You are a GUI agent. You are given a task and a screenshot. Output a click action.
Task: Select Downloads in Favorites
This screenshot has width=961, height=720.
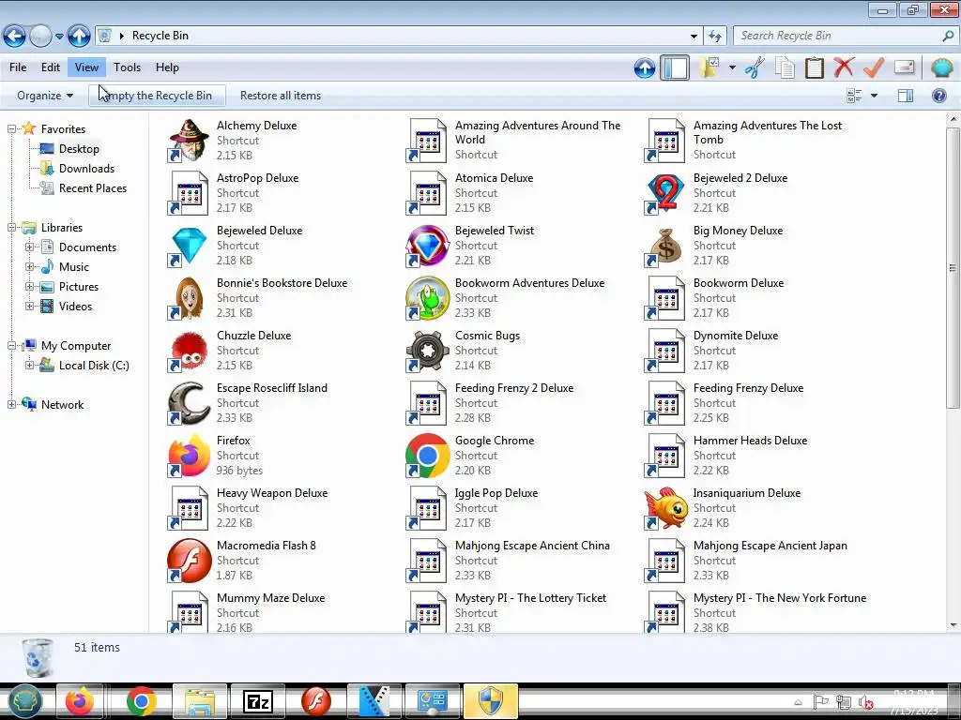pyautogui.click(x=85, y=169)
